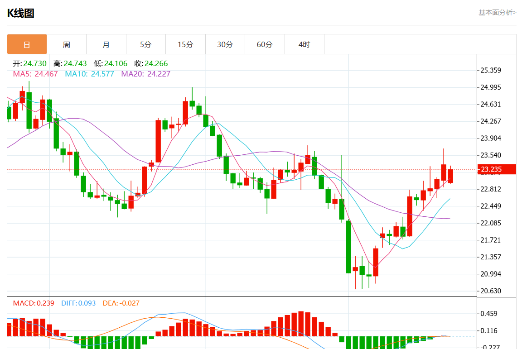Select the 日 daily chart tab
This screenshot has width=522, height=349.
click(x=27, y=44)
